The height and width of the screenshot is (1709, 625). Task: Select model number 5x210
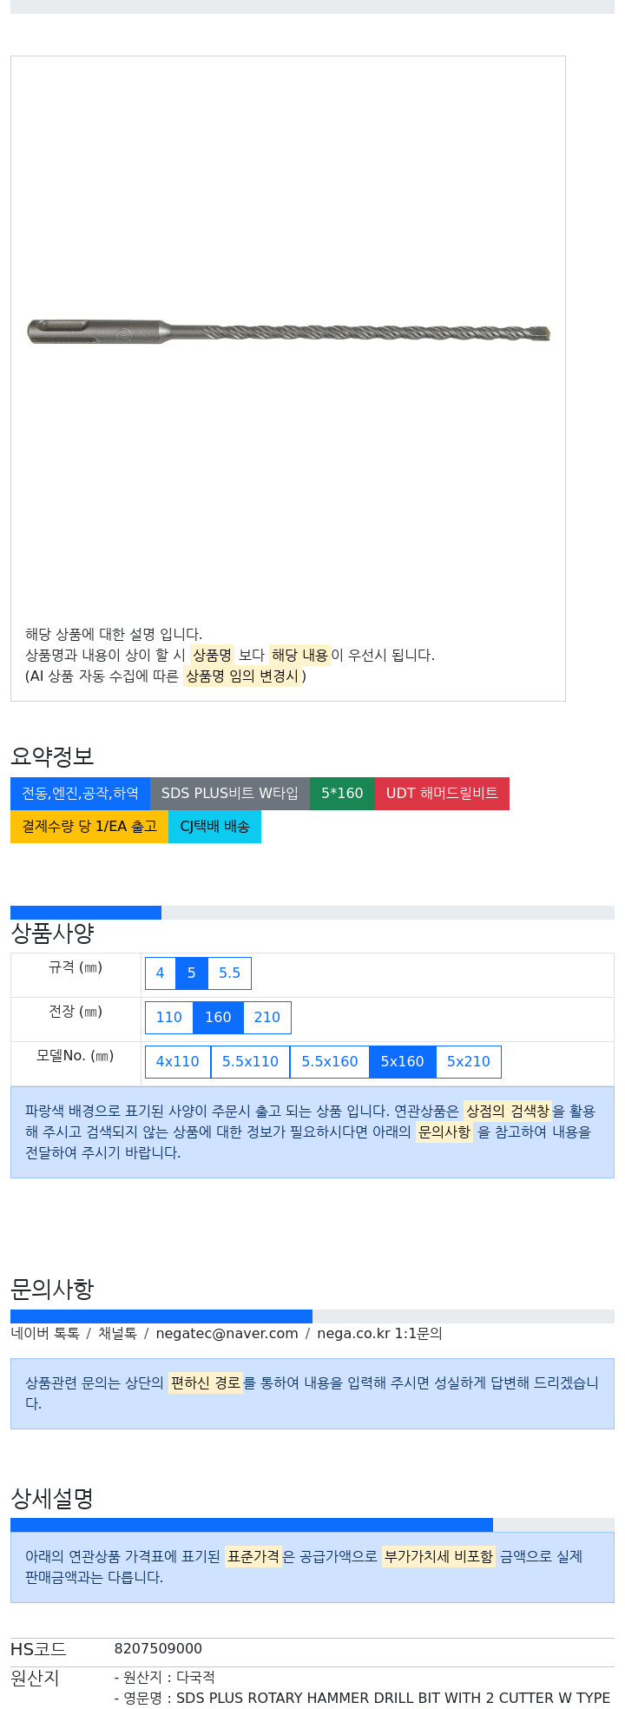pos(469,1062)
